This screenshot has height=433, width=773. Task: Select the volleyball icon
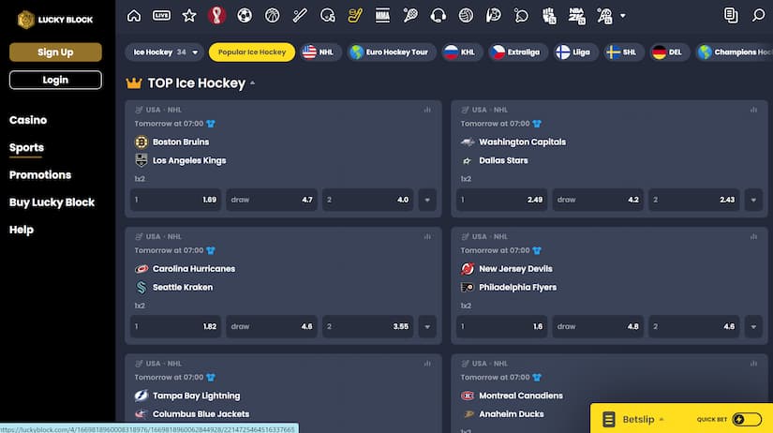466,16
